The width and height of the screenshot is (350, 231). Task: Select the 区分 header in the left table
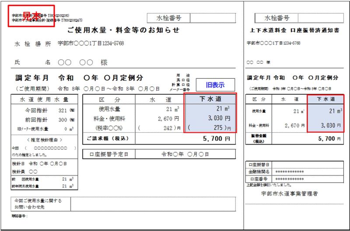pyautogui.click(x=109, y=100)
